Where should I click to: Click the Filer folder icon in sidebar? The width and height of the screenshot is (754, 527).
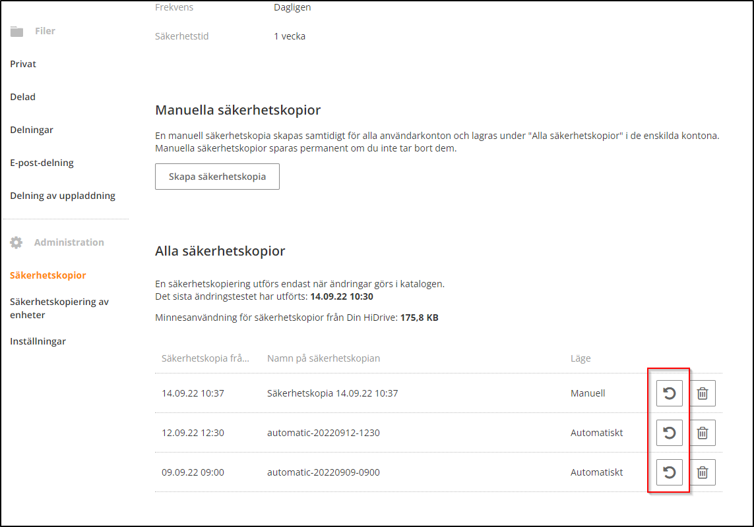pyautogui.click(x=16, y=31)
